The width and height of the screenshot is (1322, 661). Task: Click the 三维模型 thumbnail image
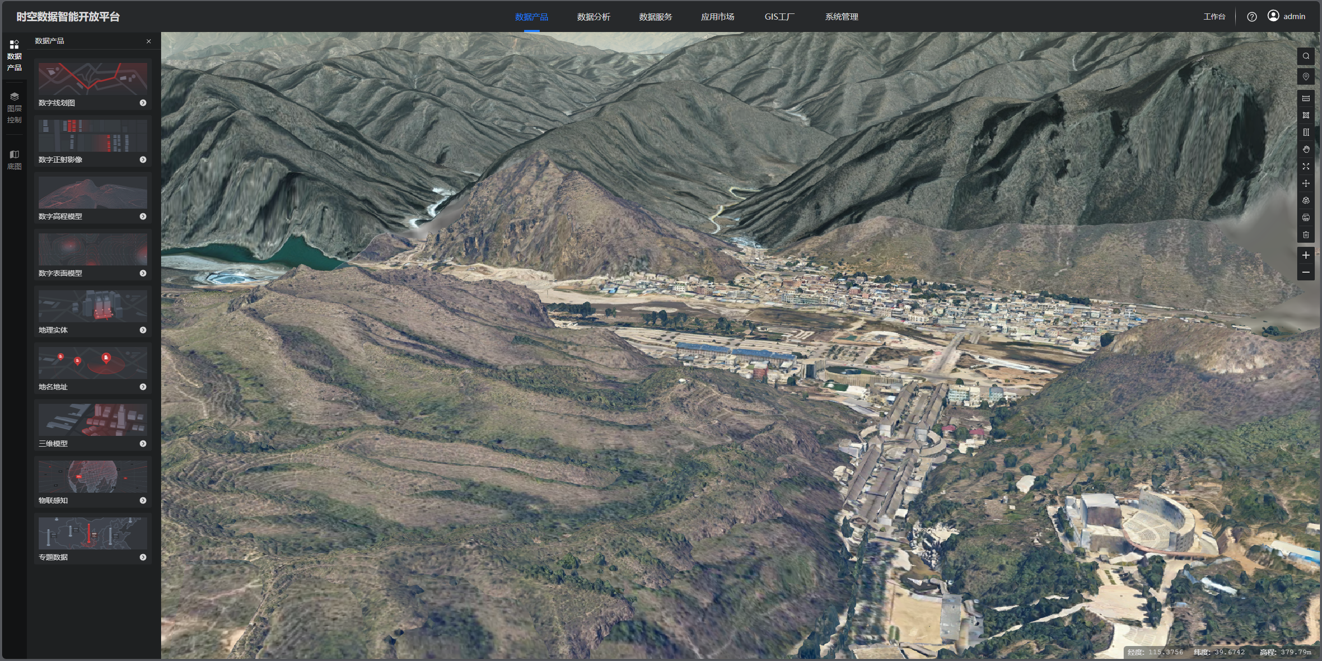[93, 419]
